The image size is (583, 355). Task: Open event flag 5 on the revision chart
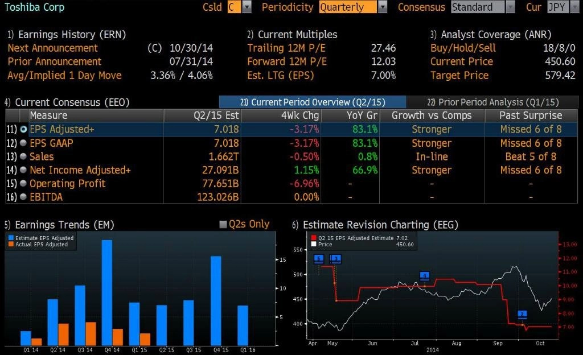(319, 258)
